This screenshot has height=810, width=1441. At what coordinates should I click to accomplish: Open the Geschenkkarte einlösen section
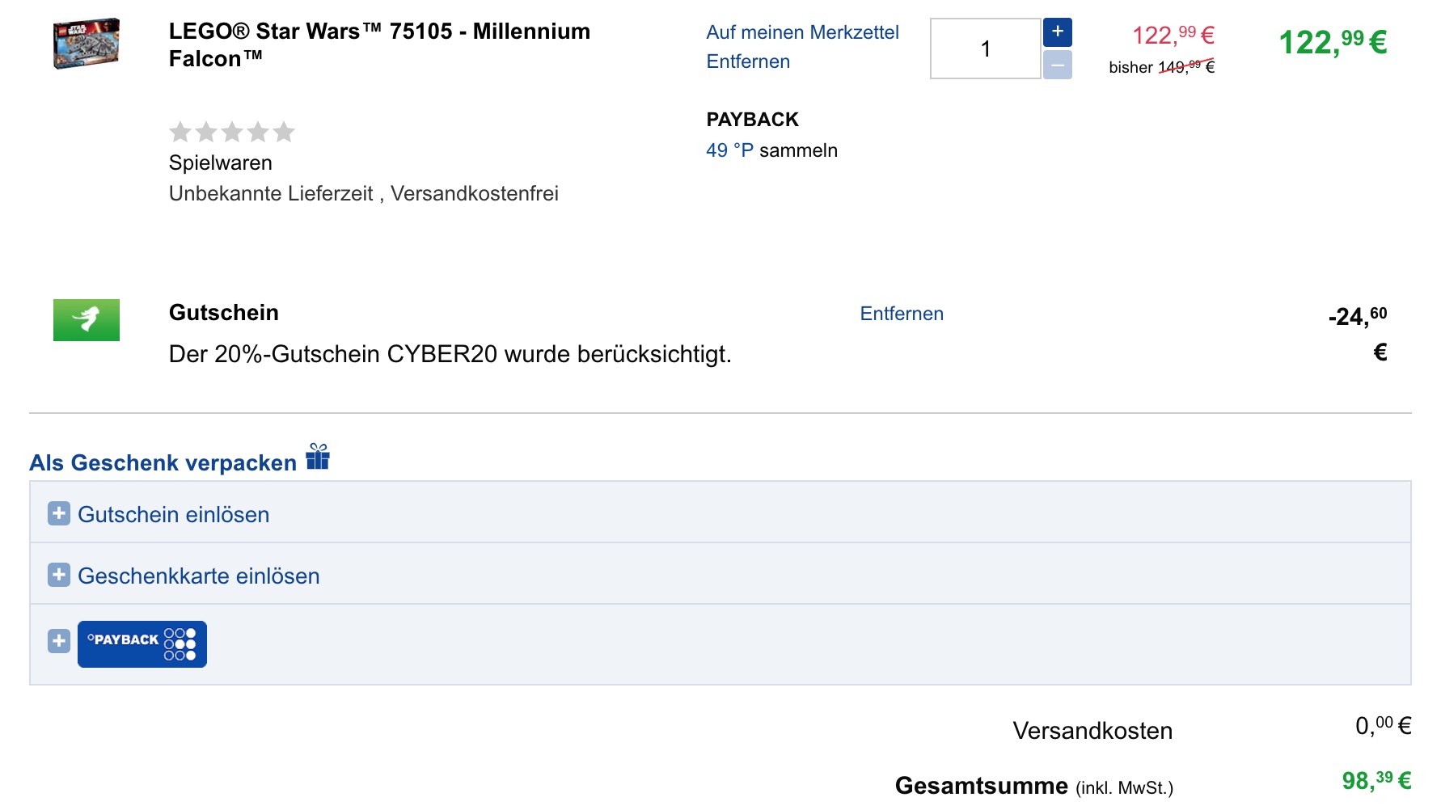click(198, 576)
